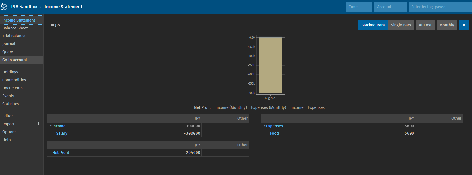
Task: Open the Salary account link
Action: [x=62, y=133]
